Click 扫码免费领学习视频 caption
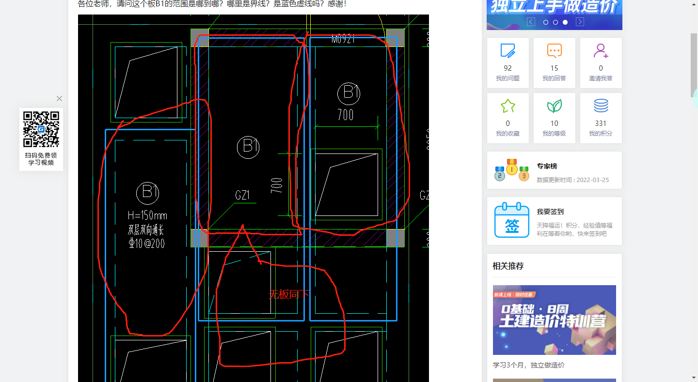Image resolution: width=698 pixels, height=382 pixels. coord(41,159)
